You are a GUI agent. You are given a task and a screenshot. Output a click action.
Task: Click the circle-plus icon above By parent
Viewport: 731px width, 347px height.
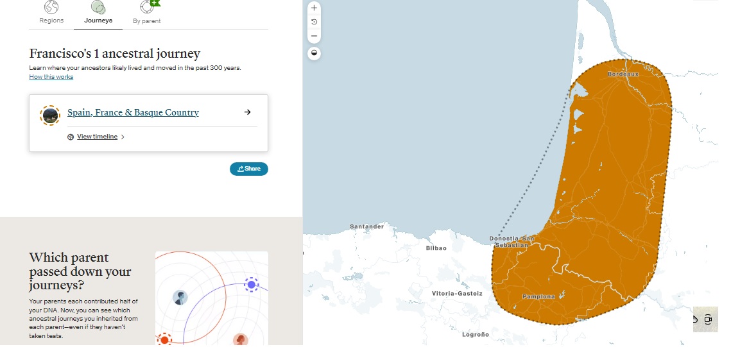(149, 6)
